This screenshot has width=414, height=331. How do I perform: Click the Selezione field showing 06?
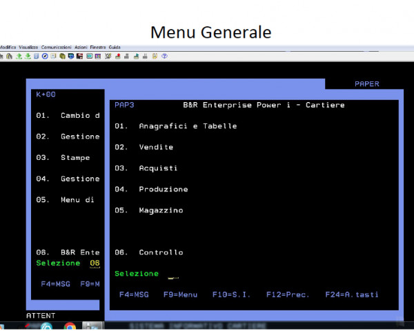[x=95, y=263]
